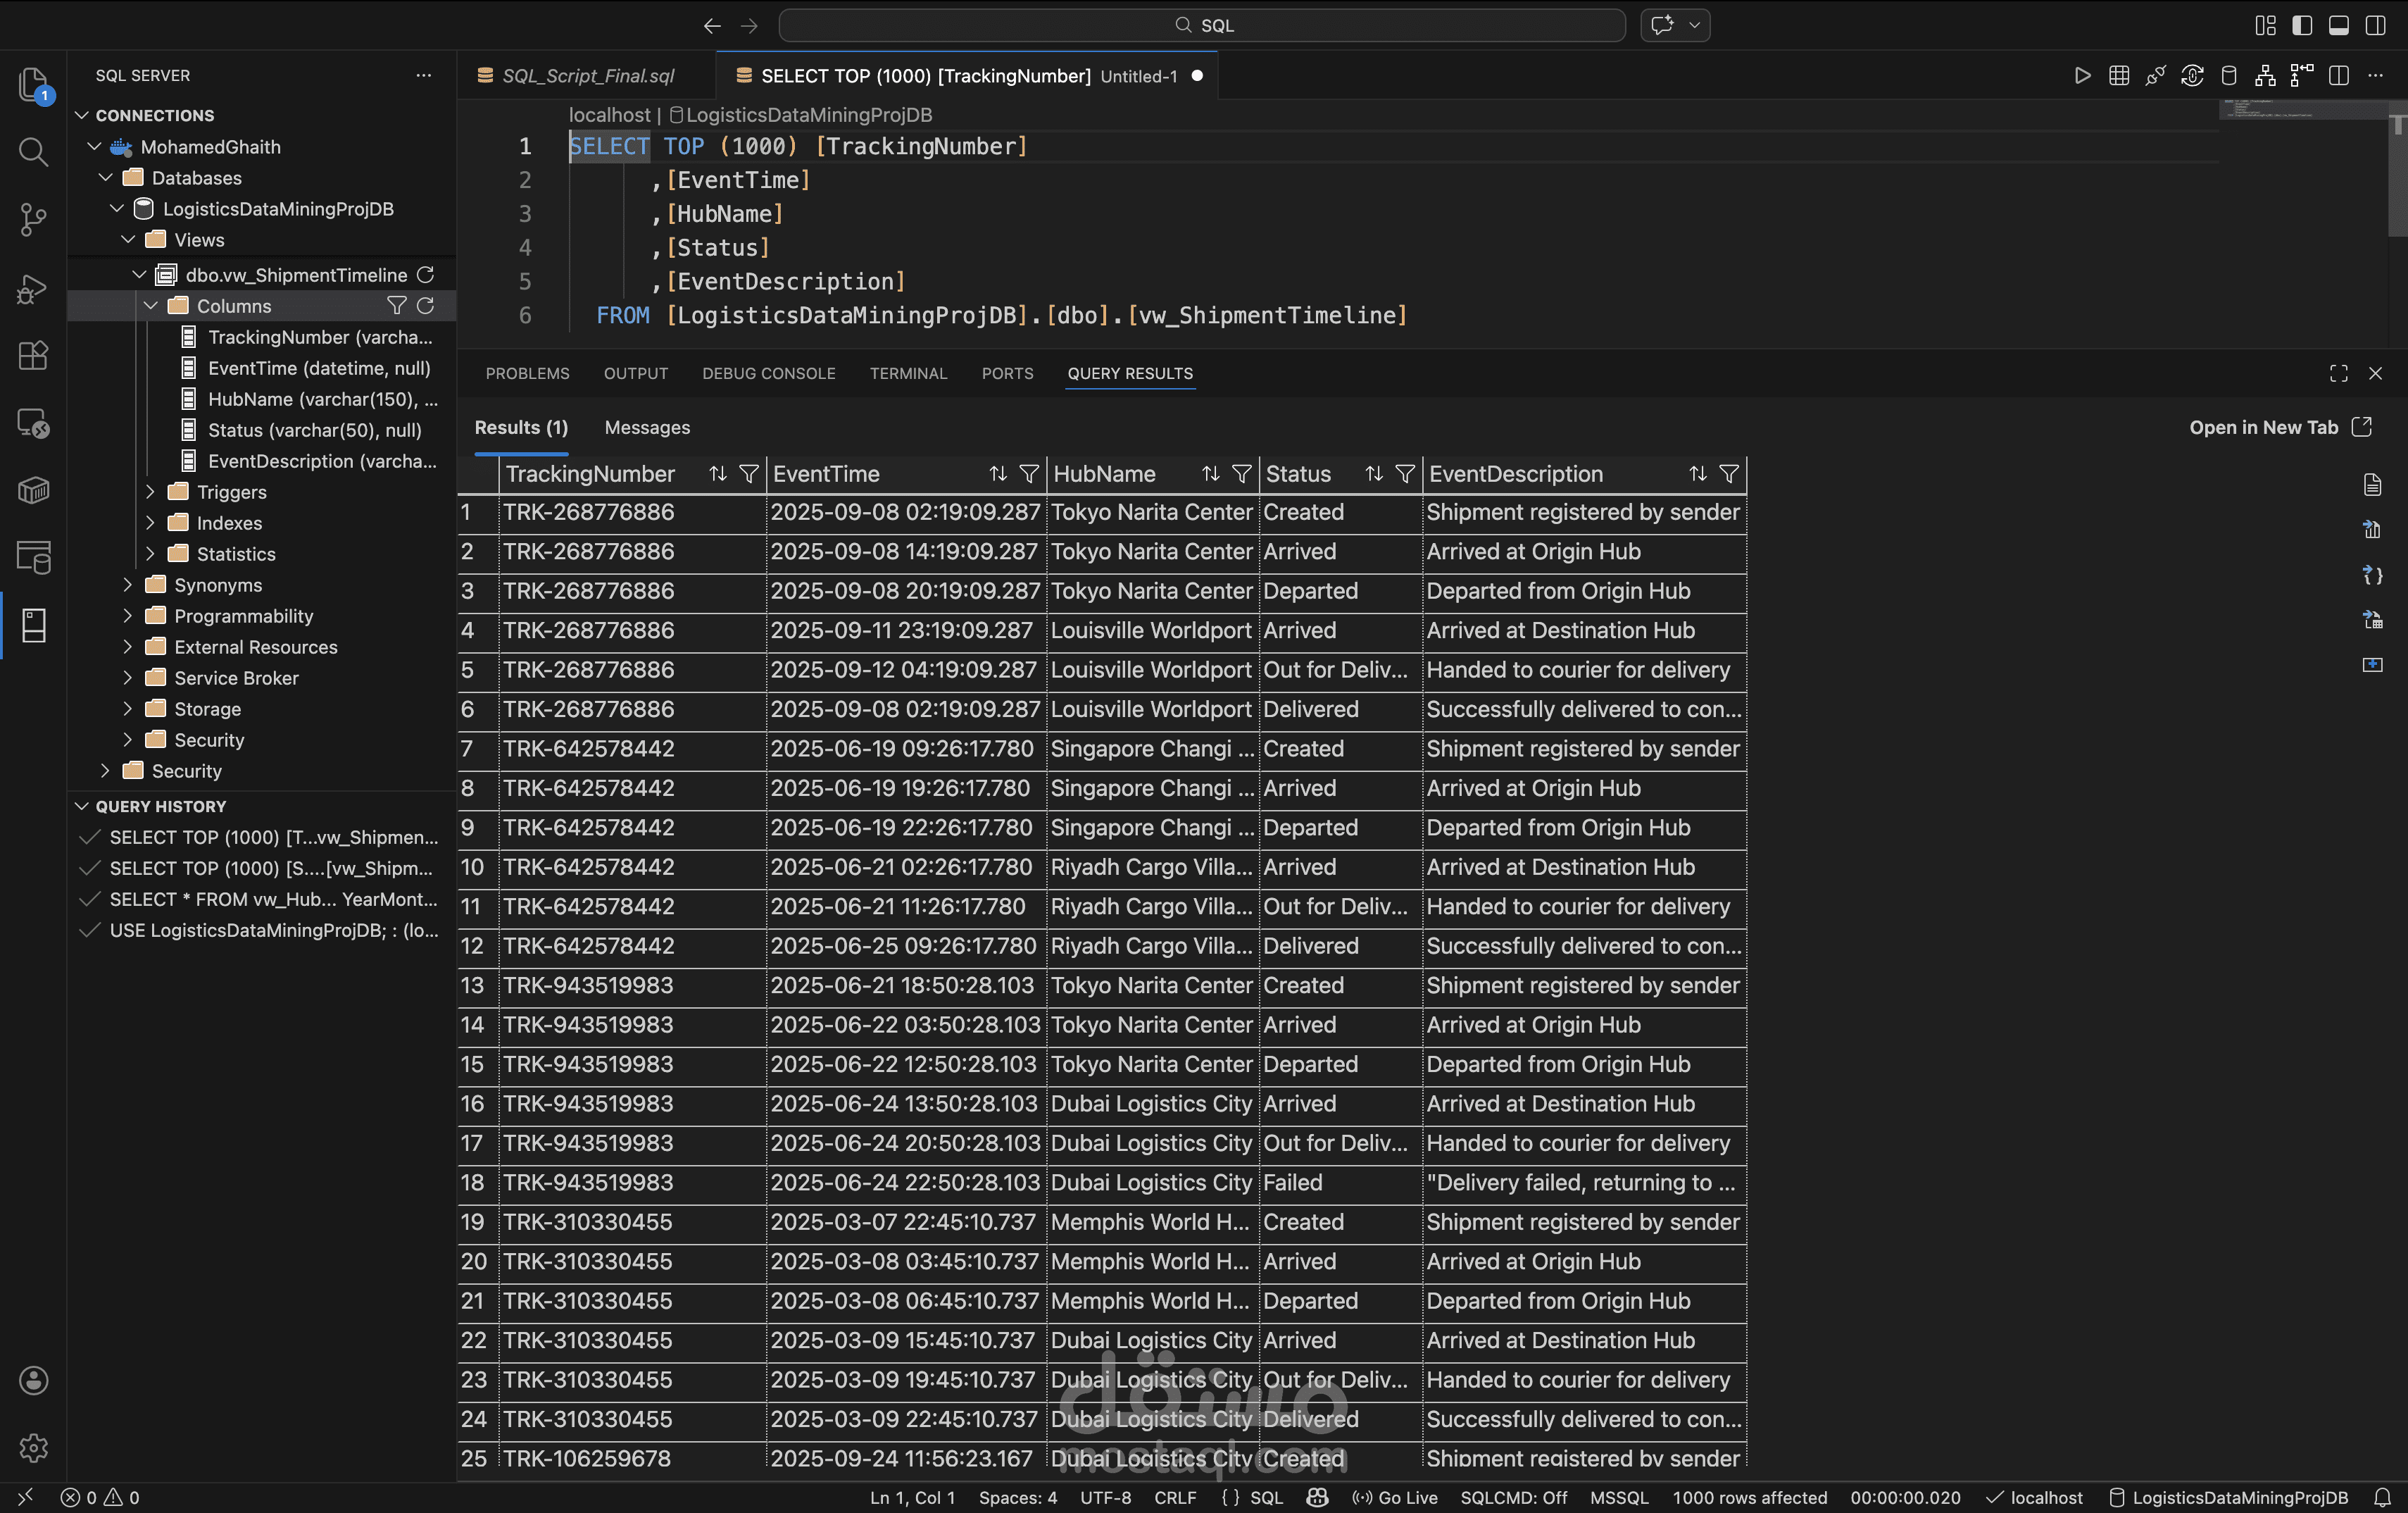Screen dimensions: 2408x1513
Task: Click Go Live in status bar
Action: coord(1395,1497)
